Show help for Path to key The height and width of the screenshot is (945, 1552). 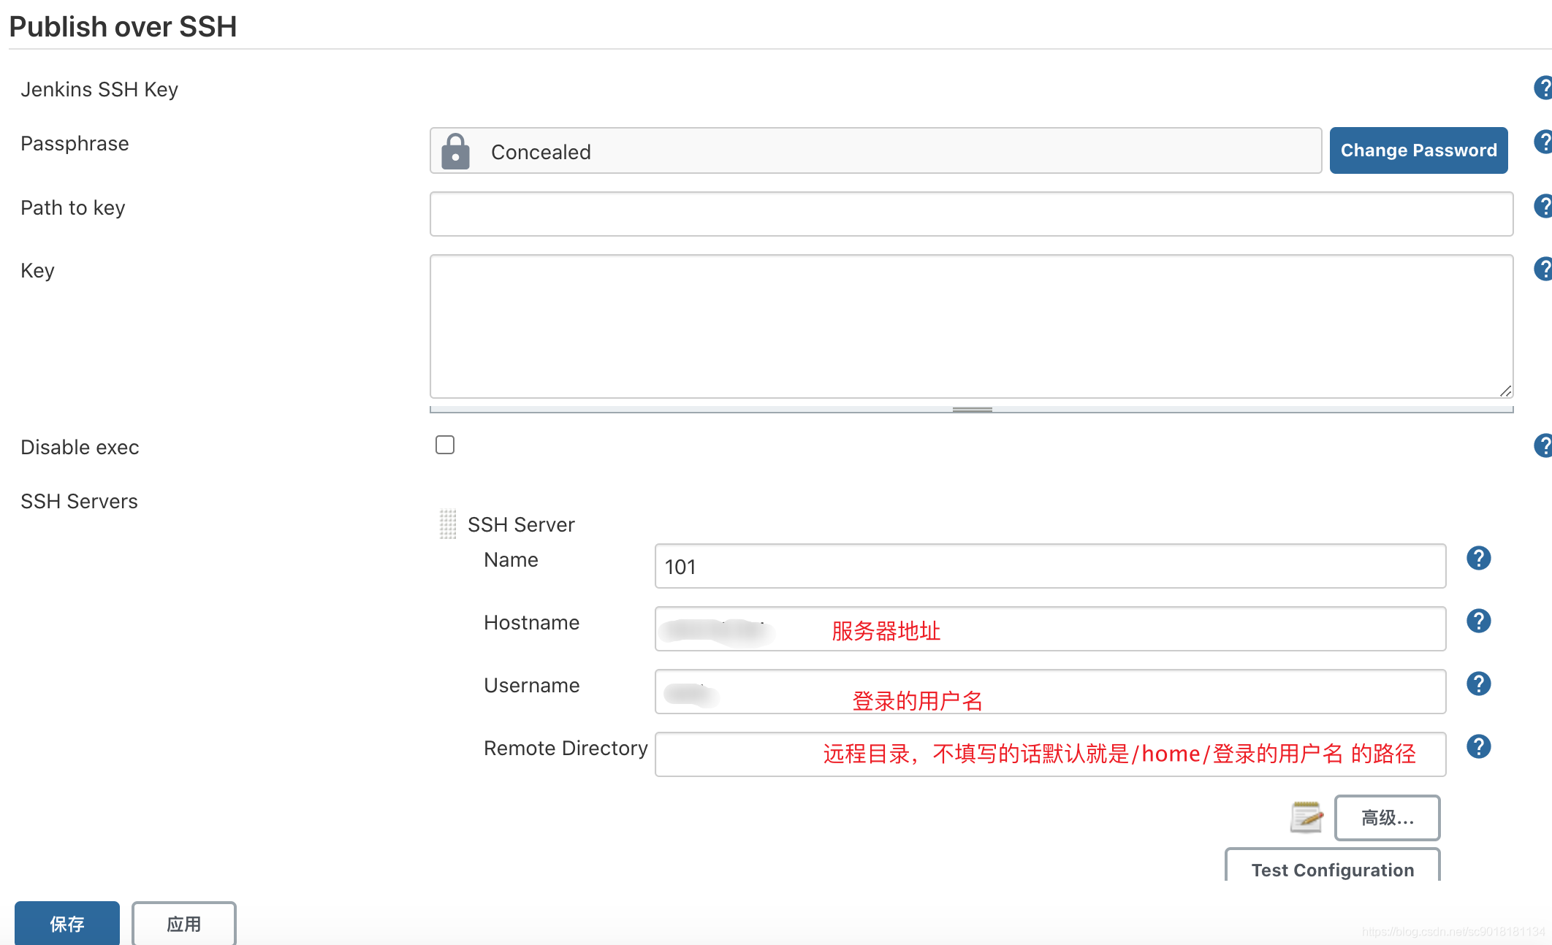[1543, 206]
